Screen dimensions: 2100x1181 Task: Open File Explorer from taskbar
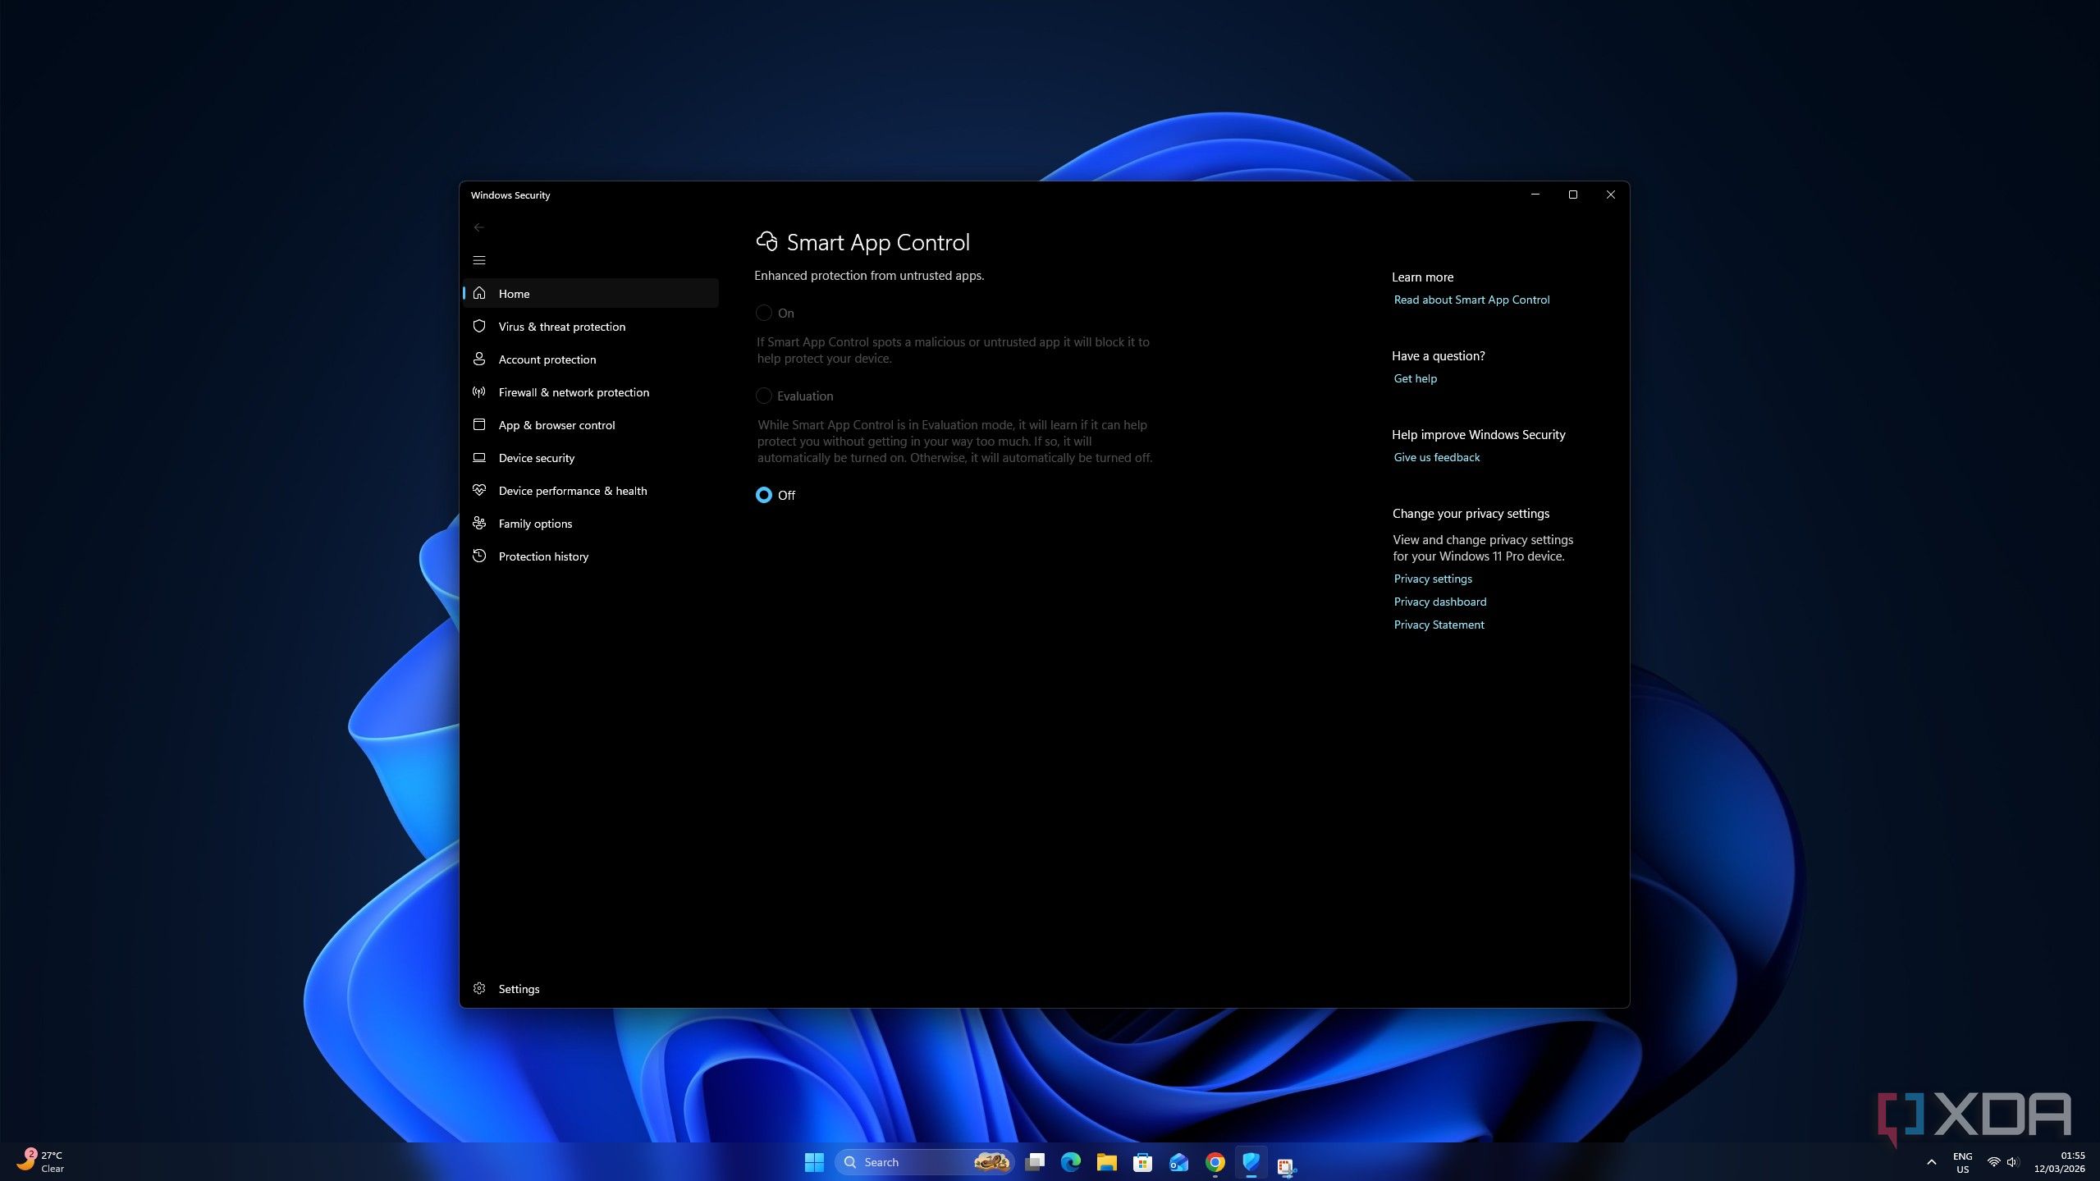[1107, 1162]
